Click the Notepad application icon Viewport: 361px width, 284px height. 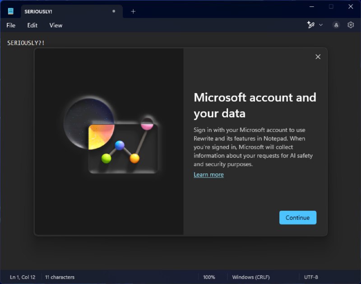point(10,10)
